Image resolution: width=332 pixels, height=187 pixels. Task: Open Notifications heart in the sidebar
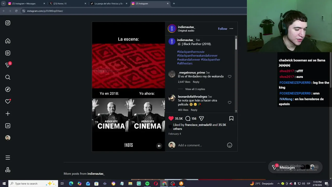tap(8, 101)
